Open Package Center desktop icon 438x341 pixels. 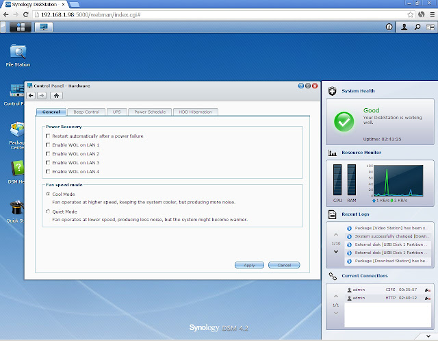tap(16, 136)
